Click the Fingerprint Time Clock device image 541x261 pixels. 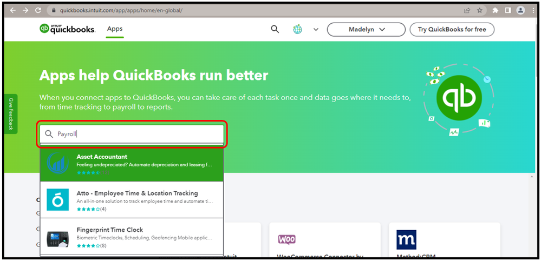pyautogui.click(x=57, y=239)
